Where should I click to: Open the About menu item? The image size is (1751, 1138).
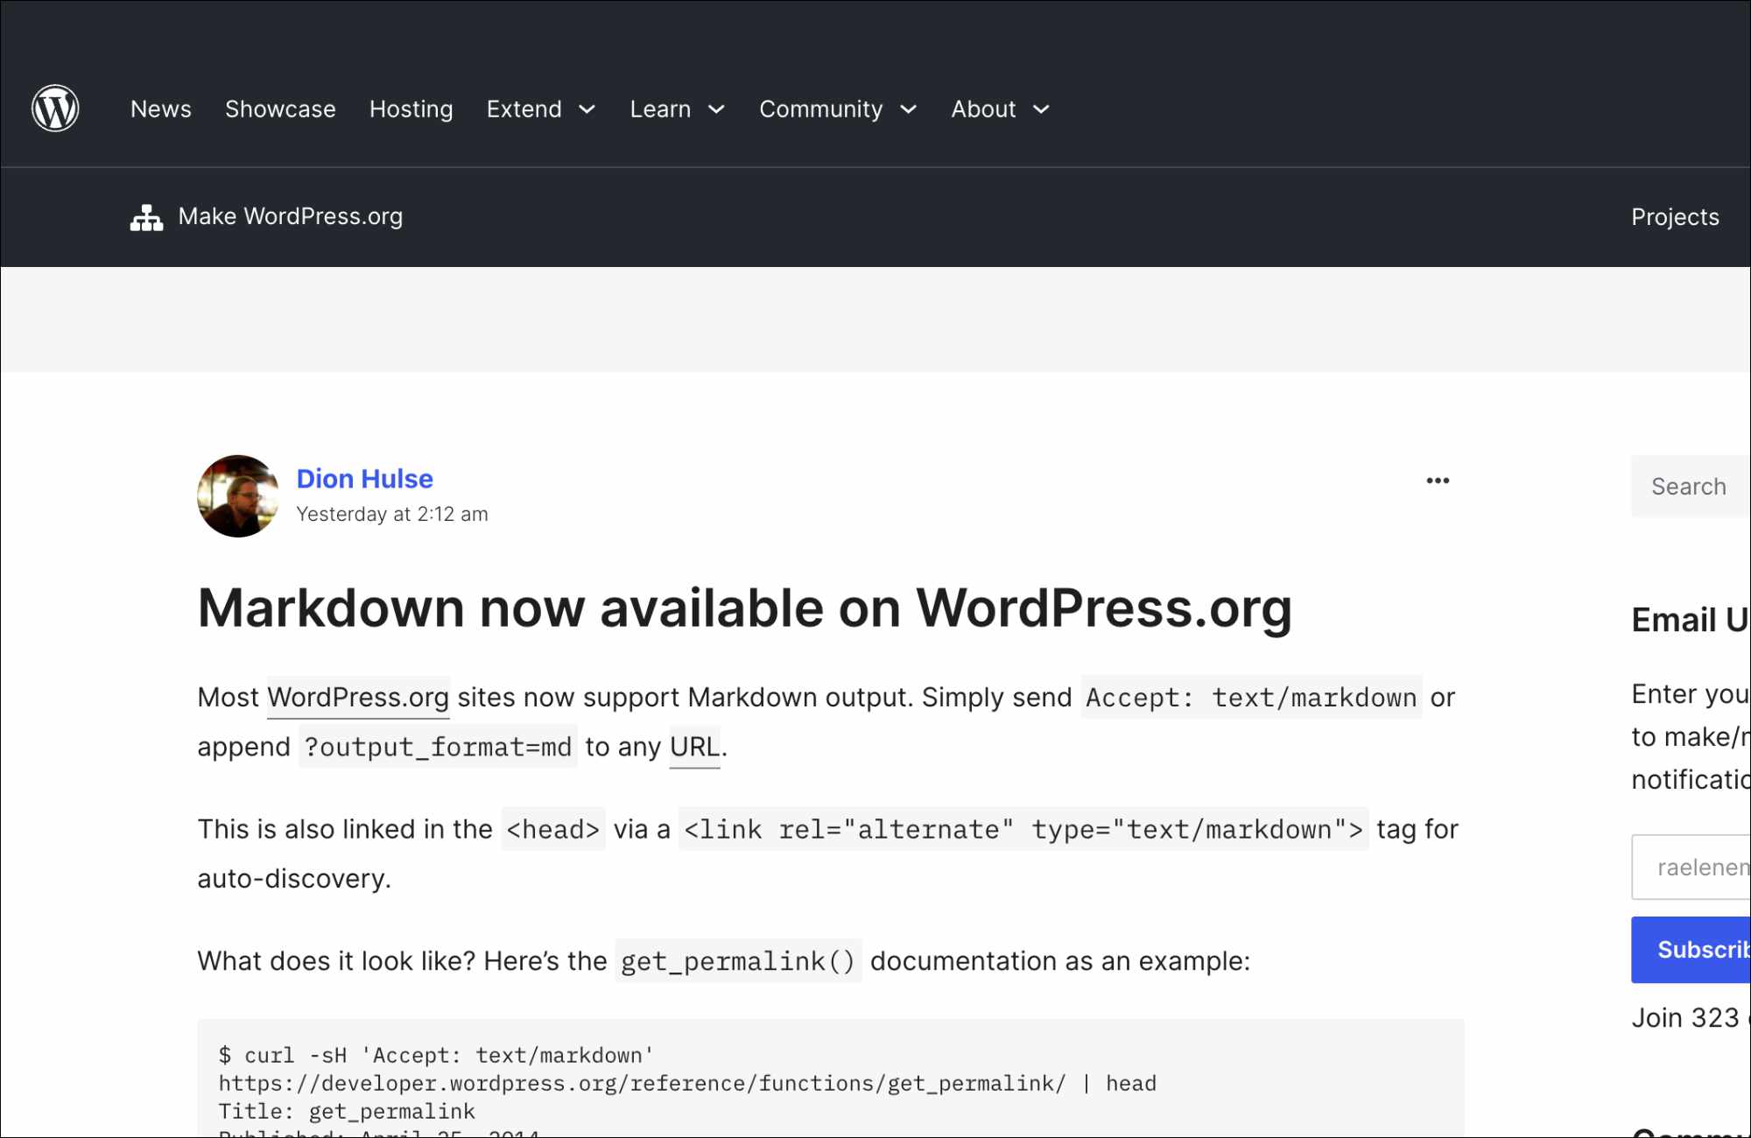[x=984, y=109]
